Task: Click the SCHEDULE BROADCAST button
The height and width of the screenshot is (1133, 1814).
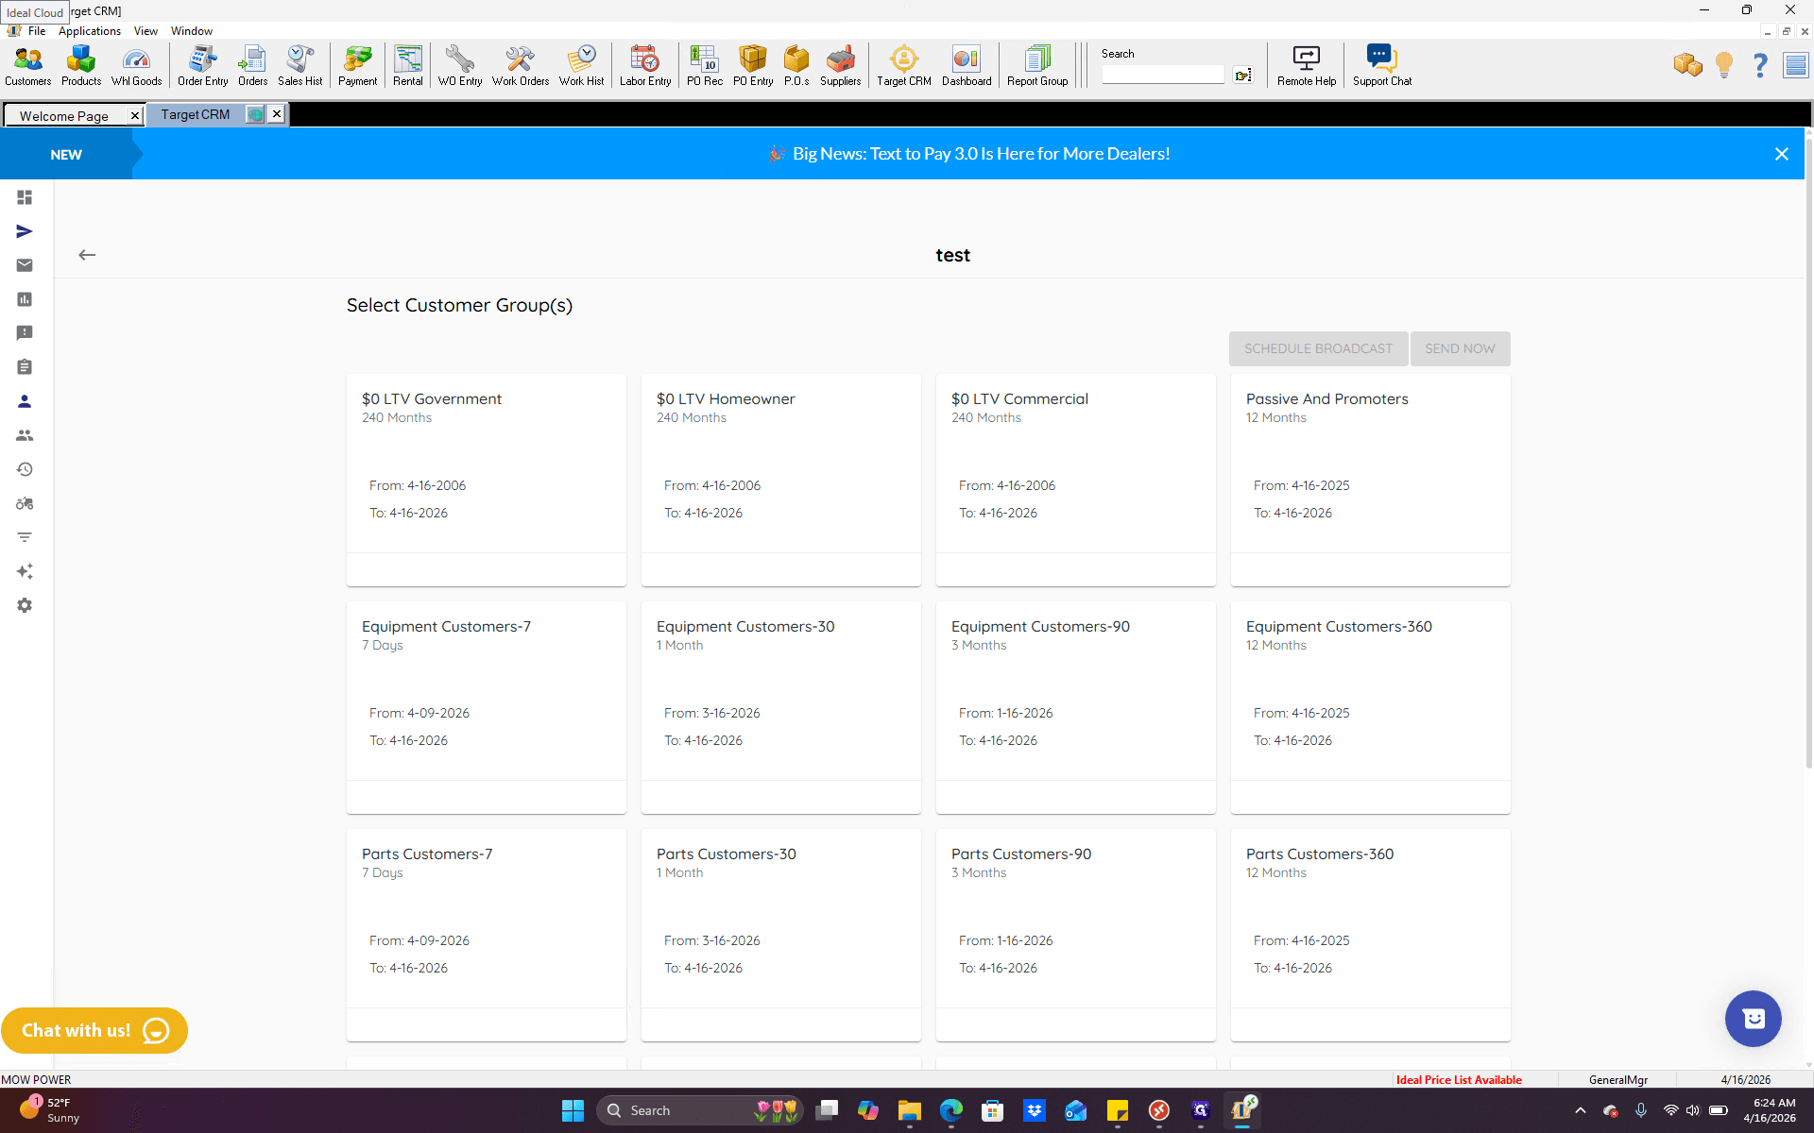Action: click(1318, 348)
